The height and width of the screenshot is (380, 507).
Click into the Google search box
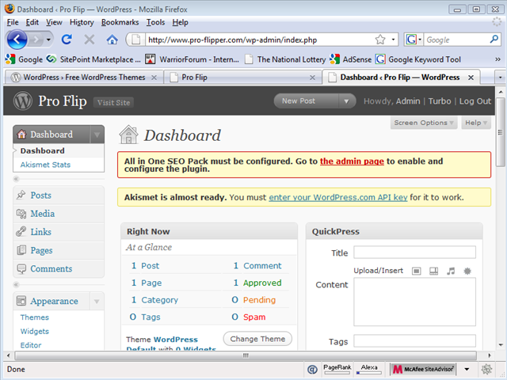point(456,40)
